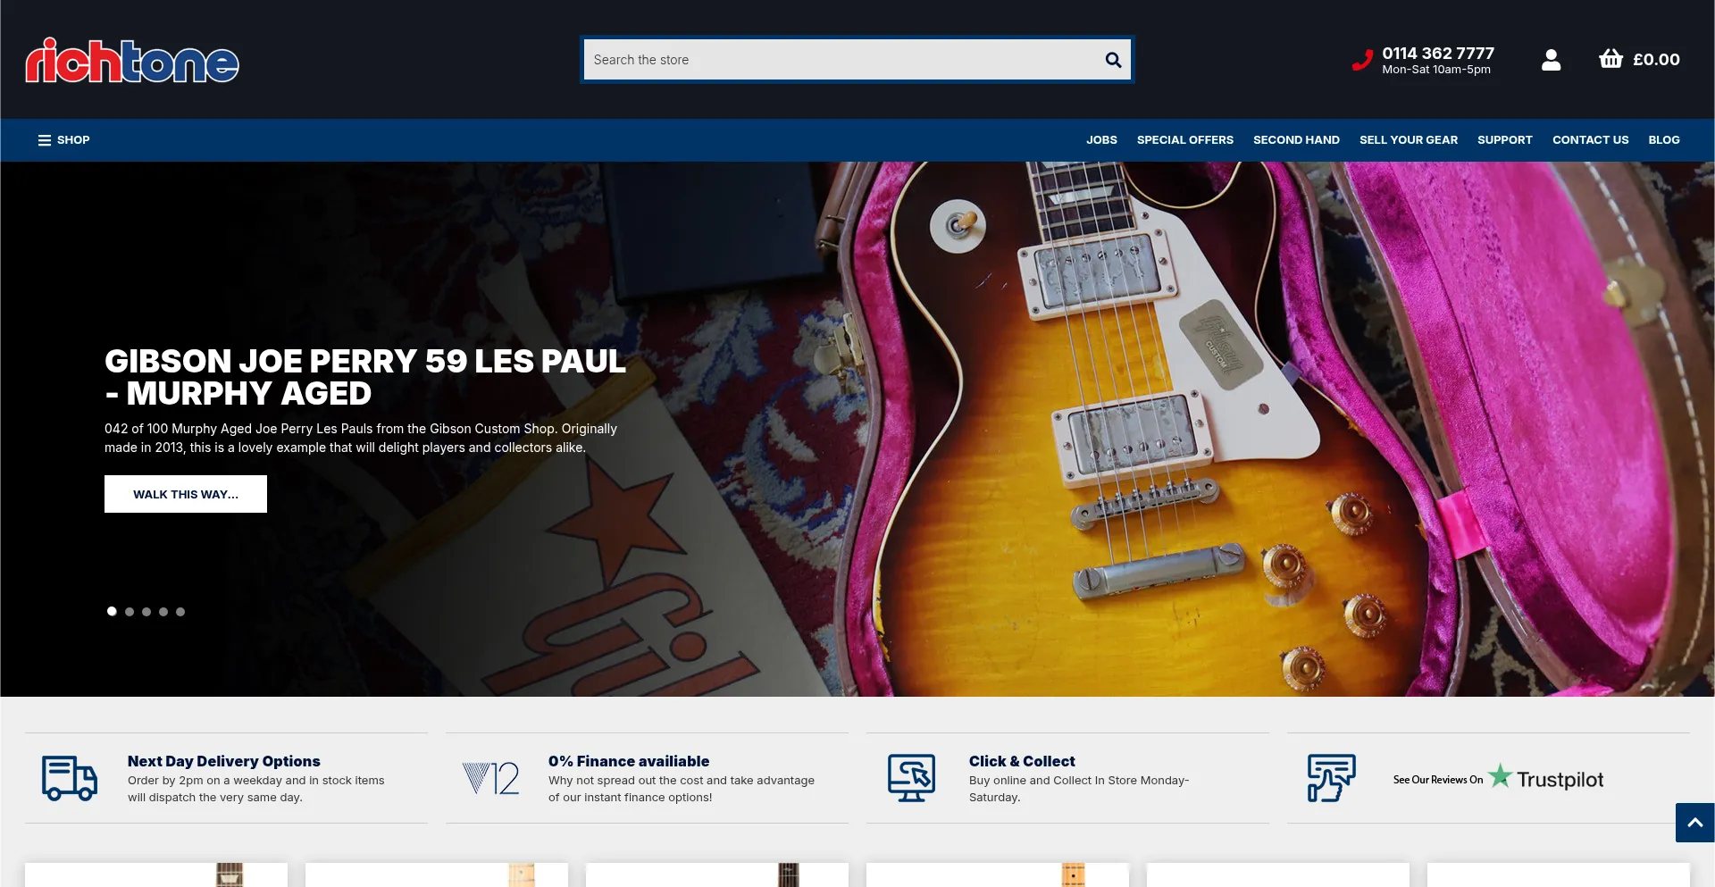Expand the SHOP hamburger menu
1715x887 pixels.
63,140
